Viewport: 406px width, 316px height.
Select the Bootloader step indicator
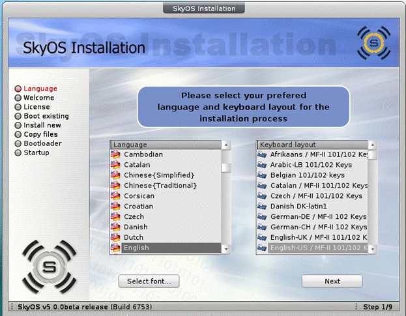(x=18, y=143)
